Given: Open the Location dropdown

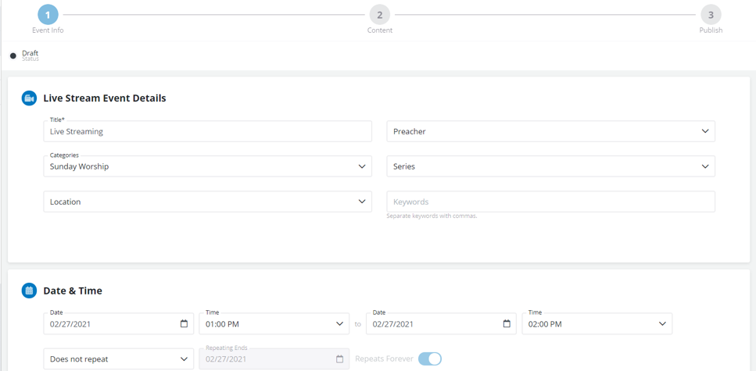Looking at the screenshot, I should (207, 202).
